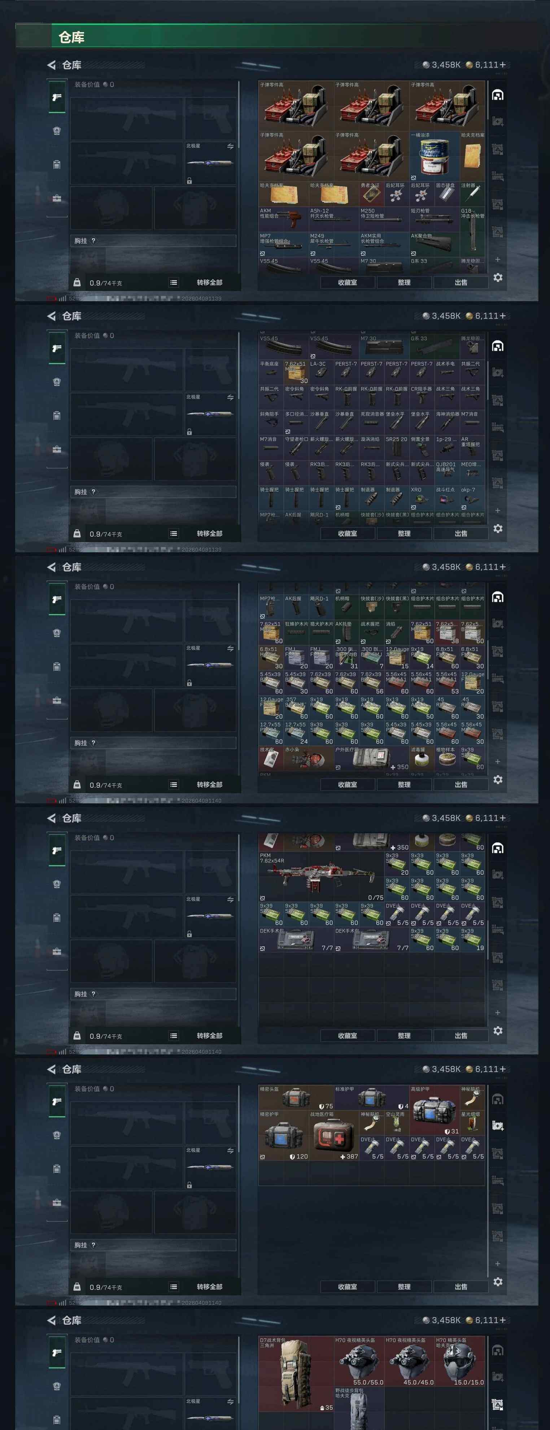The height and width of the screenshot is (1430, 550).
Task: Select the 滤毒罐 filter canister
Action: click(422, 758)
